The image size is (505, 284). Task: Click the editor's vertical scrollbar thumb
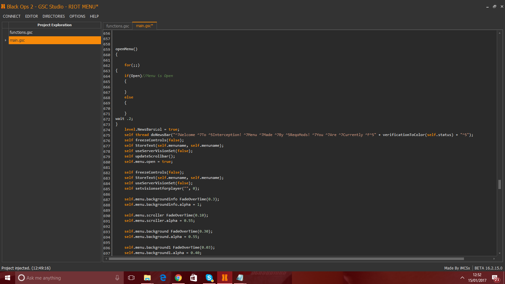coord(499,184)
